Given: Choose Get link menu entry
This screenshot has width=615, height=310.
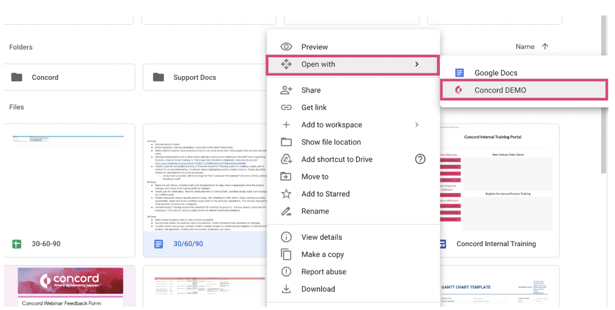Looking at the screenshot, I should 353,107.
